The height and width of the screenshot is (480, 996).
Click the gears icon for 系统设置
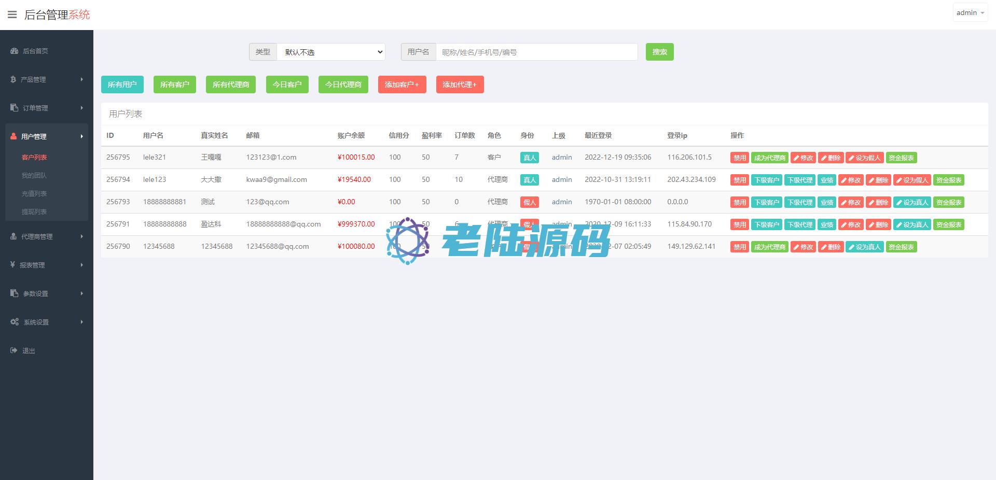point(15,322)
